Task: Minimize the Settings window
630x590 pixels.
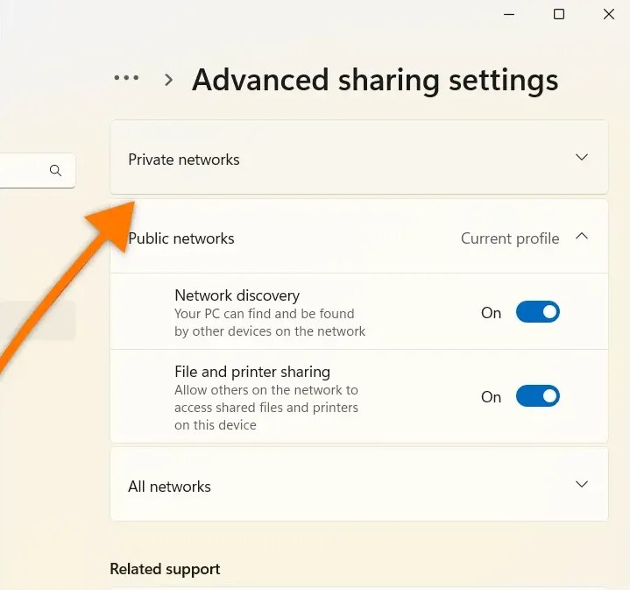Action: click(x=509, y=15)
